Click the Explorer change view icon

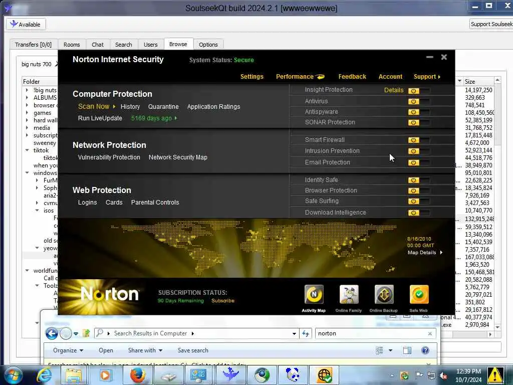[380, 350]
